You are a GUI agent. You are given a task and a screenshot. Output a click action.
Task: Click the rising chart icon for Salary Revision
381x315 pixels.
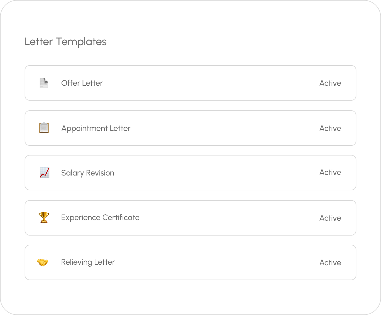pos(44,173)
